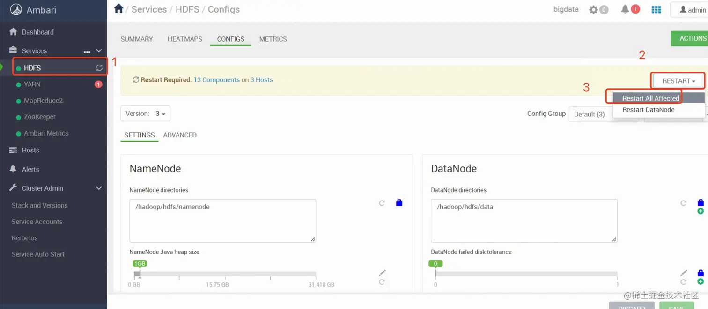The width and height of the screenshot is (708, 309).
Task: Switch to the SUMMARY tab
Action: [137, 39]
